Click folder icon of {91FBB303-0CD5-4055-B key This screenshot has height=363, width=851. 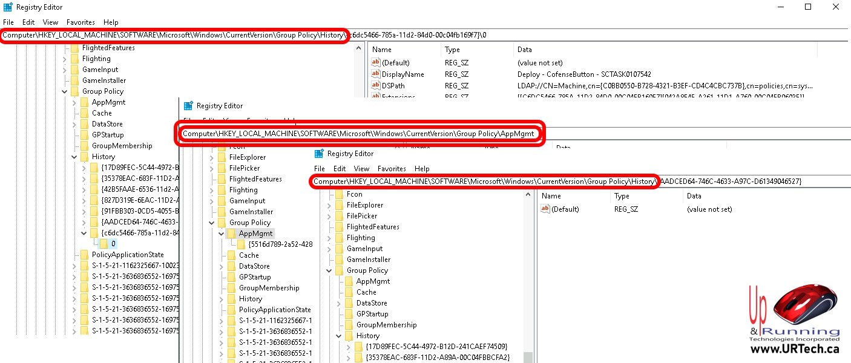click(x=94, y=211)
